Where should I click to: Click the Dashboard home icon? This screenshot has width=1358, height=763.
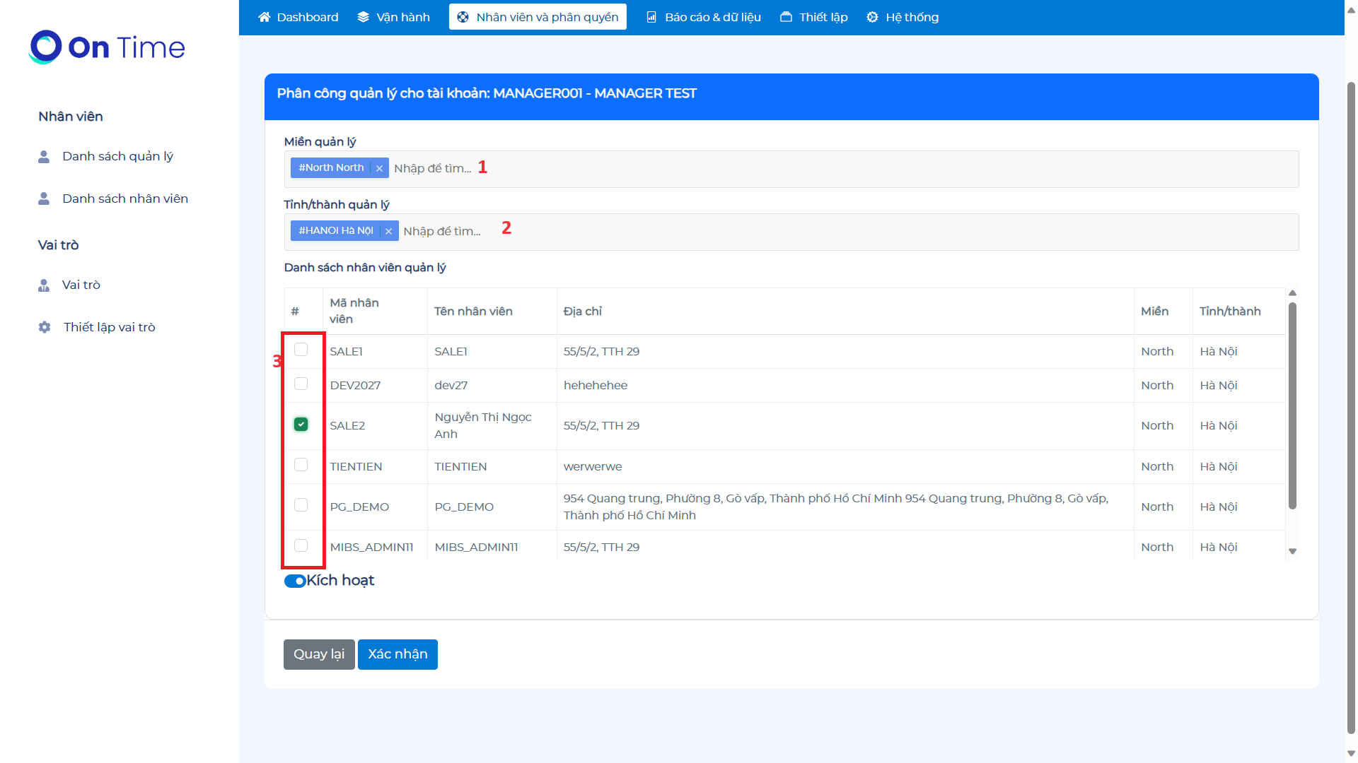(265, 17)
